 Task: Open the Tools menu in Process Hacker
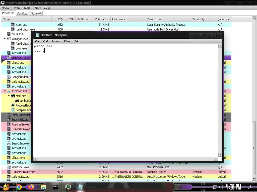(x=27, y=8)
